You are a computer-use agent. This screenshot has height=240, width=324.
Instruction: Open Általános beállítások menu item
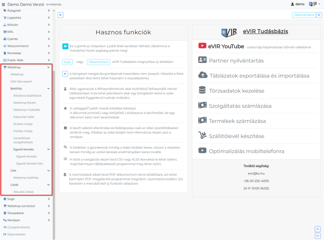click(x=27, y=95)
